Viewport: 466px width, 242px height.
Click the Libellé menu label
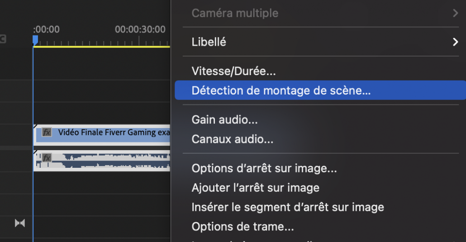[x=209, y=42]
